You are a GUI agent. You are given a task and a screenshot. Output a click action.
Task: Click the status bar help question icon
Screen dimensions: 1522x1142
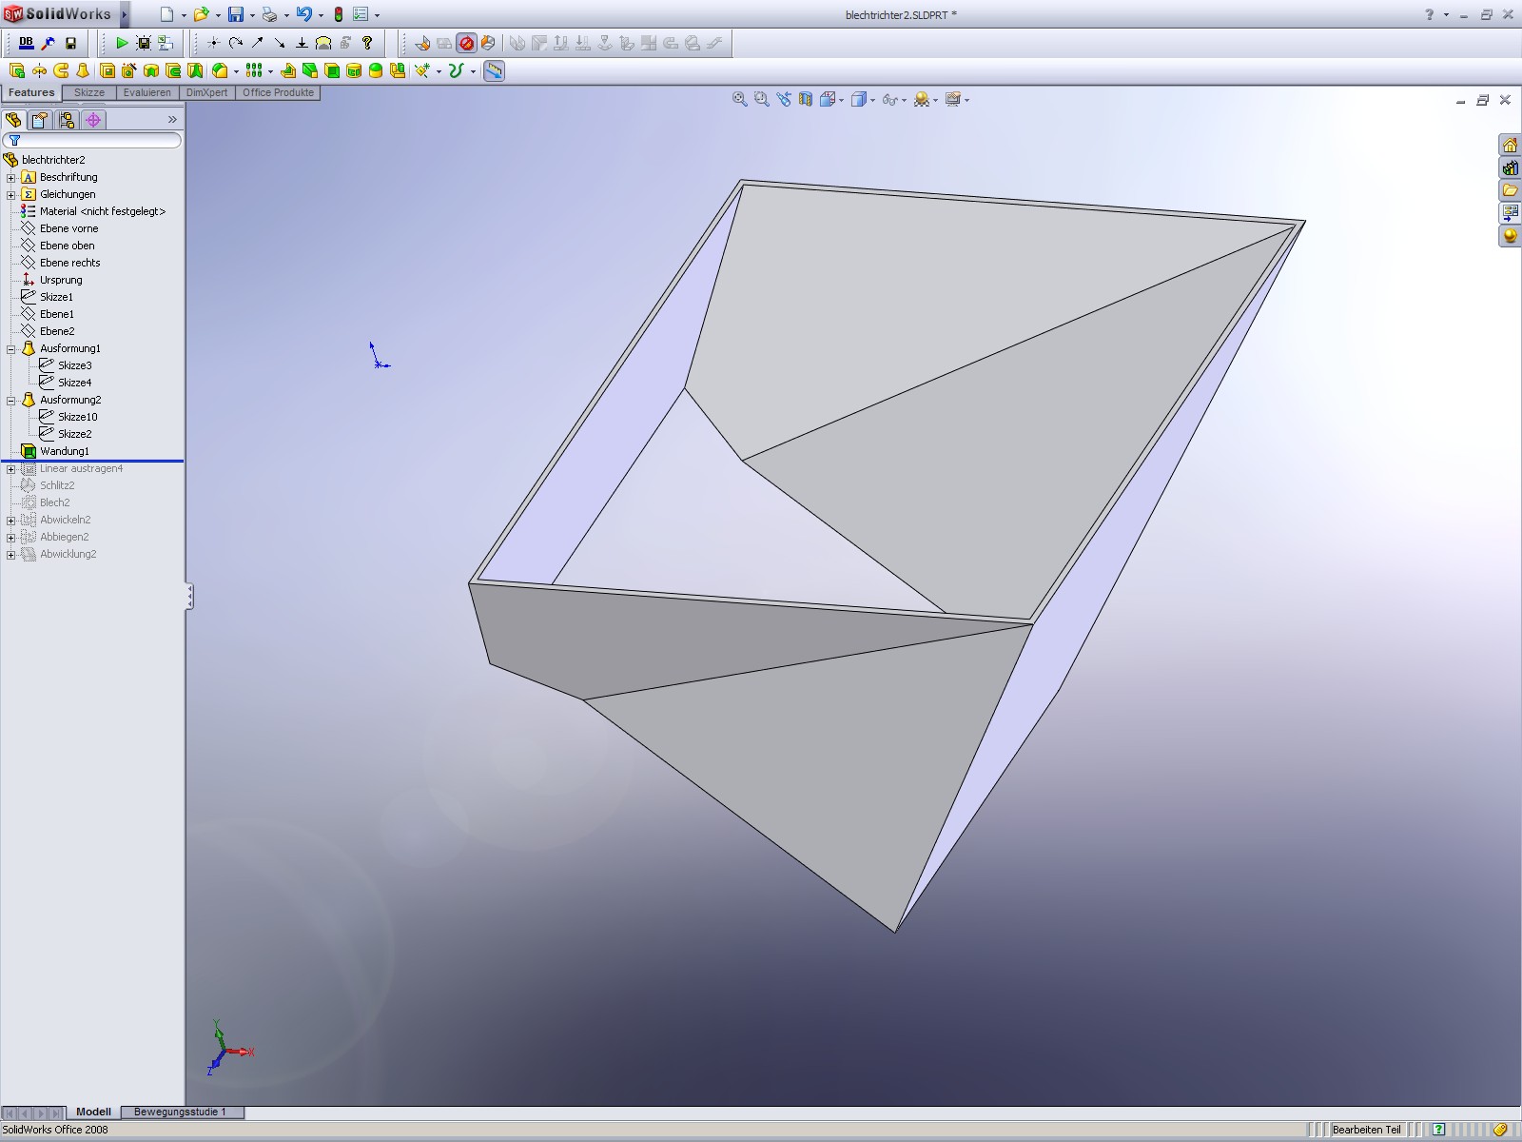(1439, 1130)
